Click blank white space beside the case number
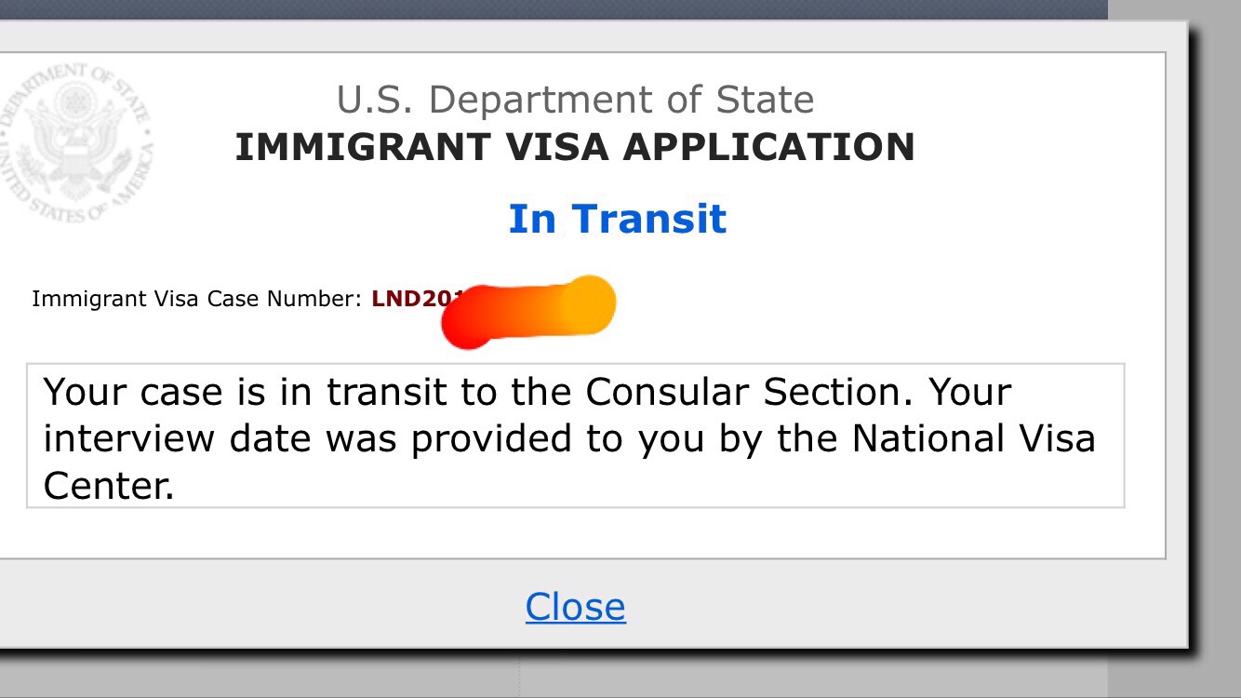This screenshot has width=1241, height=698. 884,300
